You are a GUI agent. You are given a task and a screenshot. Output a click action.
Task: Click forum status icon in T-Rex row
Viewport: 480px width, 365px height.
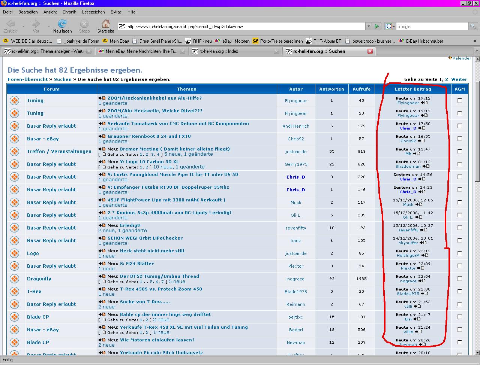point(14,292)
